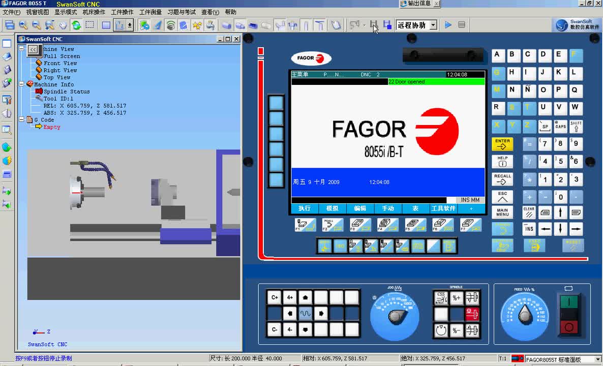Click the green rotate view icon
This screenshot has width=603, height=366.
click(76, 25)
